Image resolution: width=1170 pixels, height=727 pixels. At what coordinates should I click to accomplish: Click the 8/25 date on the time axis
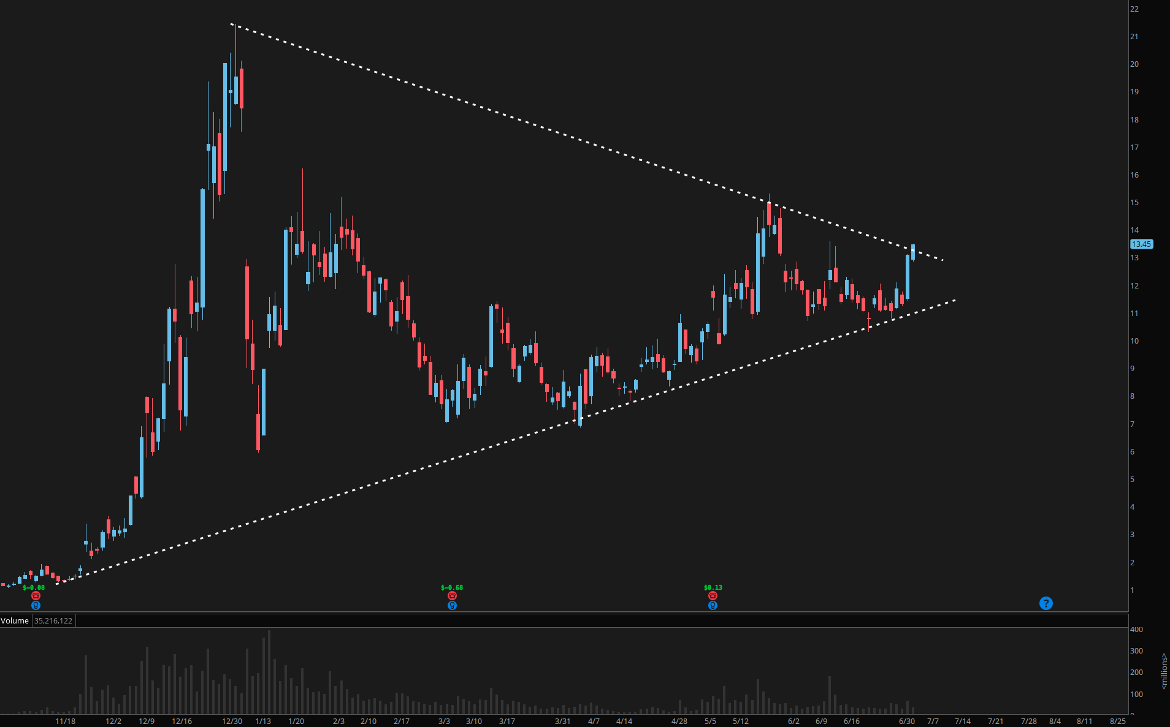click(x=1118, y=721)
